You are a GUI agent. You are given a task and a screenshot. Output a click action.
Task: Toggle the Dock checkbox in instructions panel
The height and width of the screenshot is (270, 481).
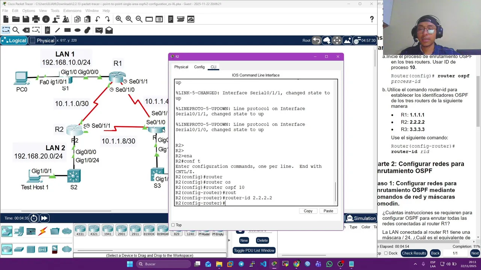pyautogui.click(x=386, y=253)
